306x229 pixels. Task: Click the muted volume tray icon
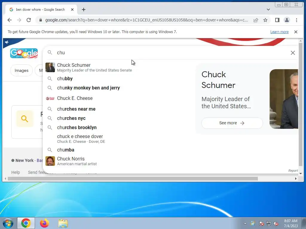coord(276,224)
